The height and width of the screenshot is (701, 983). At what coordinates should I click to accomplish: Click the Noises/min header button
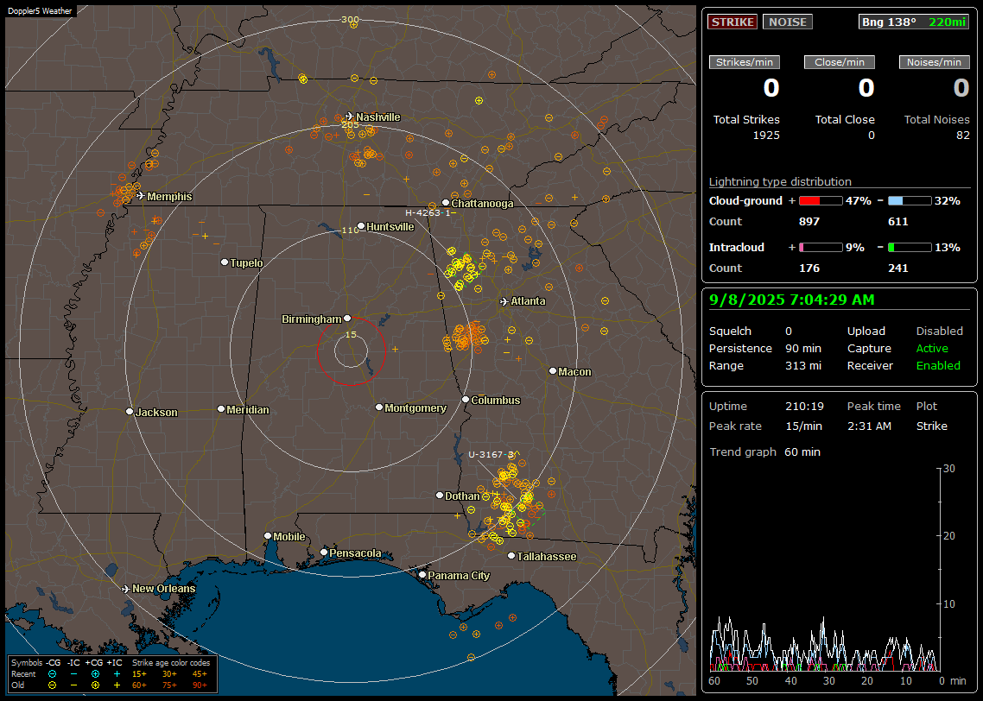coord(934,62)
